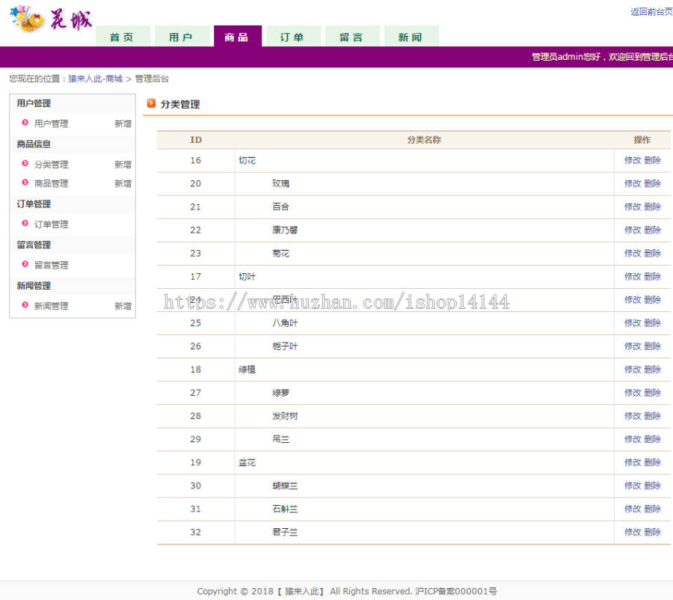This screenshot has height=600, width=673.
Task: Click the 猿来入此-商城 breadcrumb link
Action: click(96, 78)
